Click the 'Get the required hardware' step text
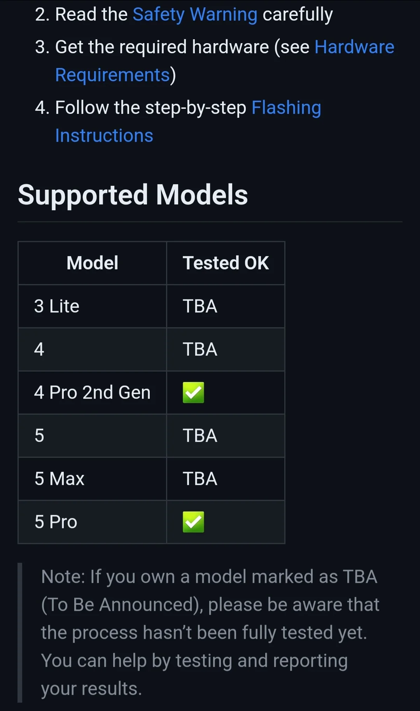 162,47
